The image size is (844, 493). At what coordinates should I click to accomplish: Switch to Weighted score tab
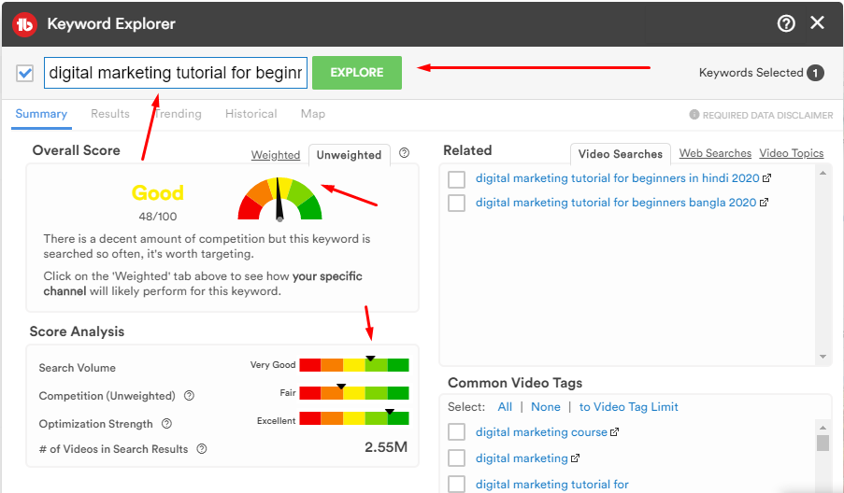(x=276, y=155)
